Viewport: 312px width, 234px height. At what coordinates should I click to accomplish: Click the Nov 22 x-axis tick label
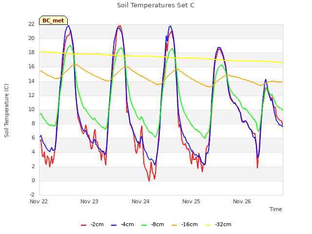[x=39, y=201]
